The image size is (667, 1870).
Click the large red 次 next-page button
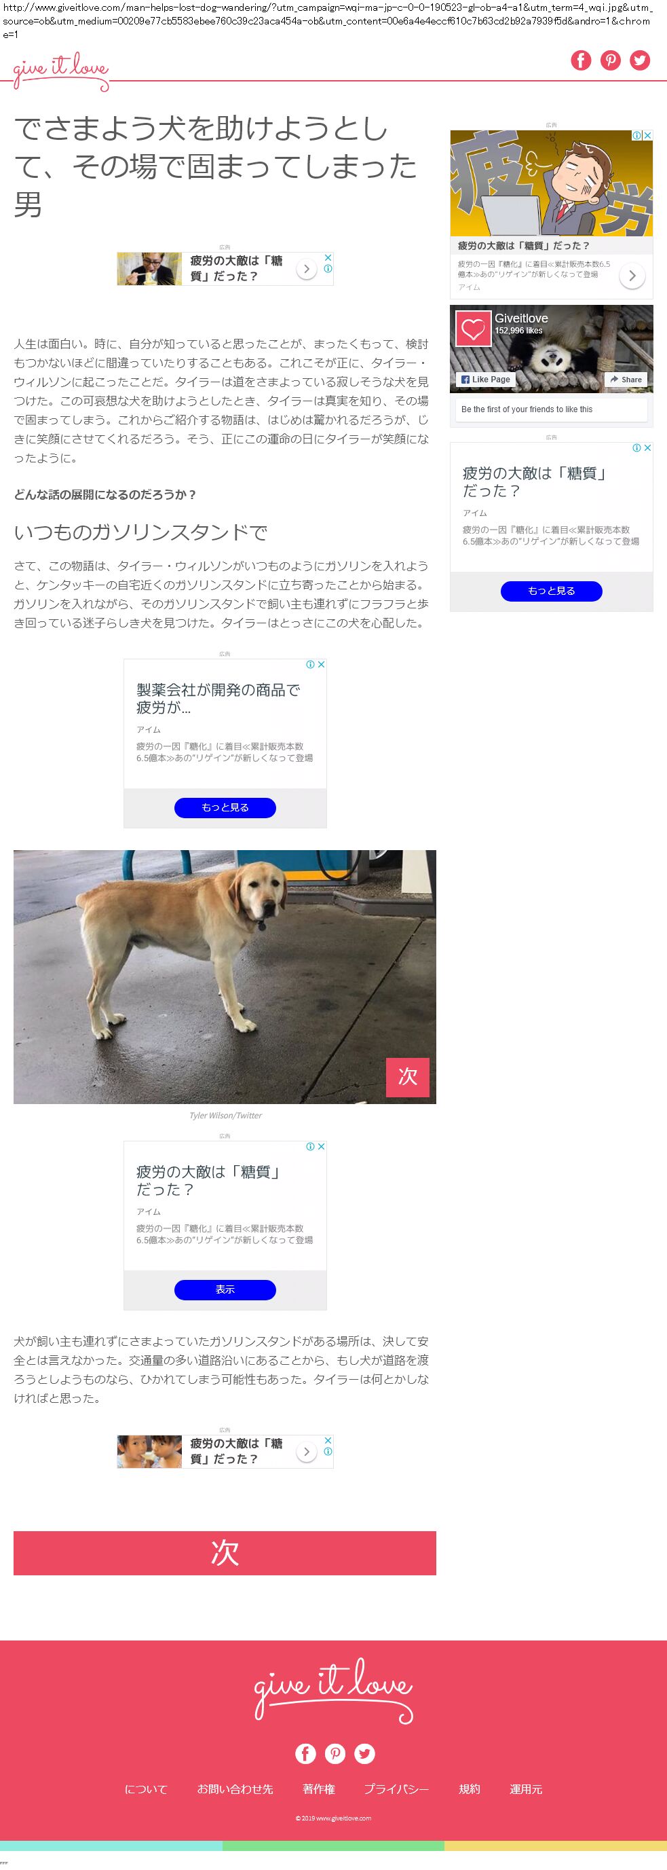[x=225, y=1552]
